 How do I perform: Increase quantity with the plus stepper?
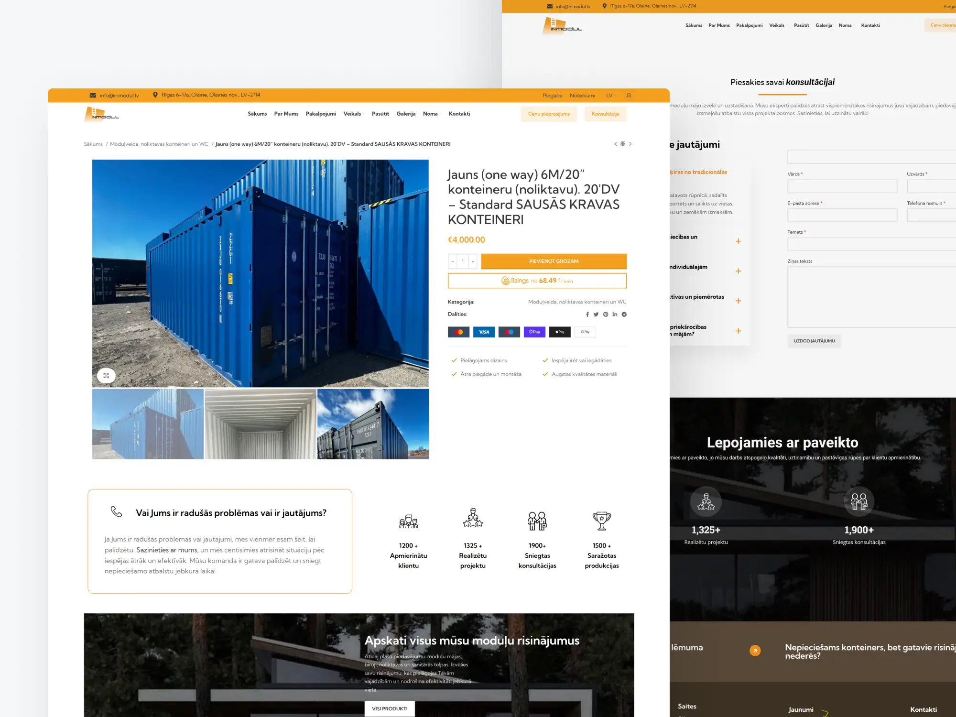[473, 261]
